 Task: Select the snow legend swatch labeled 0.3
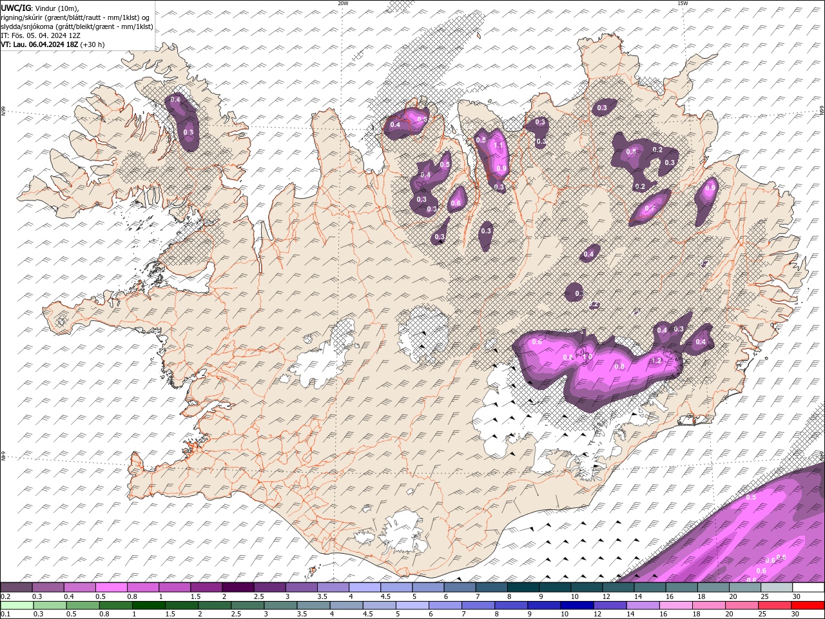(x=48, y=587)
